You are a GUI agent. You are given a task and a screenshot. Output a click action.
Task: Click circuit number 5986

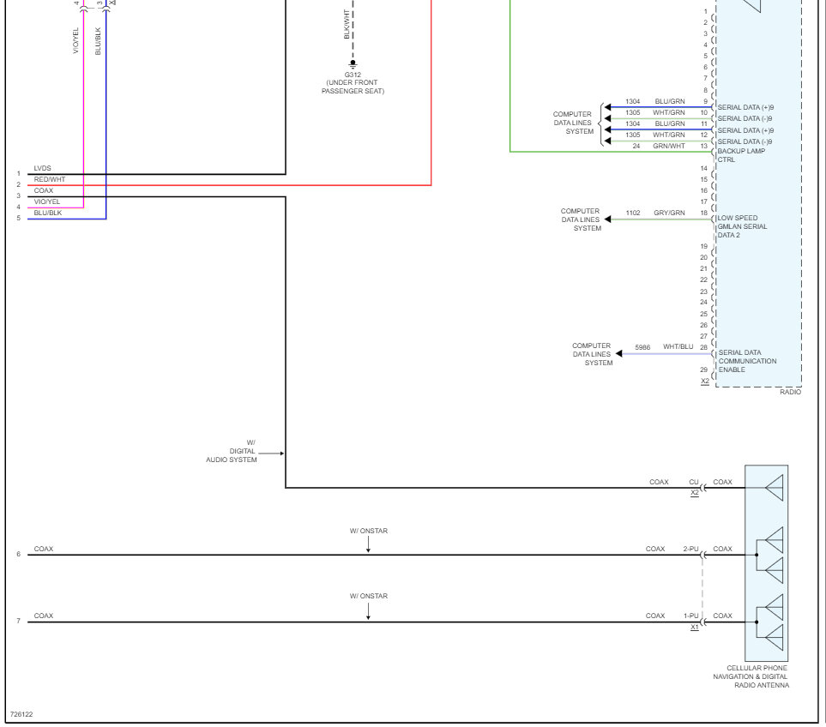pos(642,347)
